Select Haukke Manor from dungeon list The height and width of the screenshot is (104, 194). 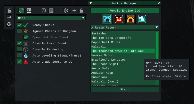102,55
